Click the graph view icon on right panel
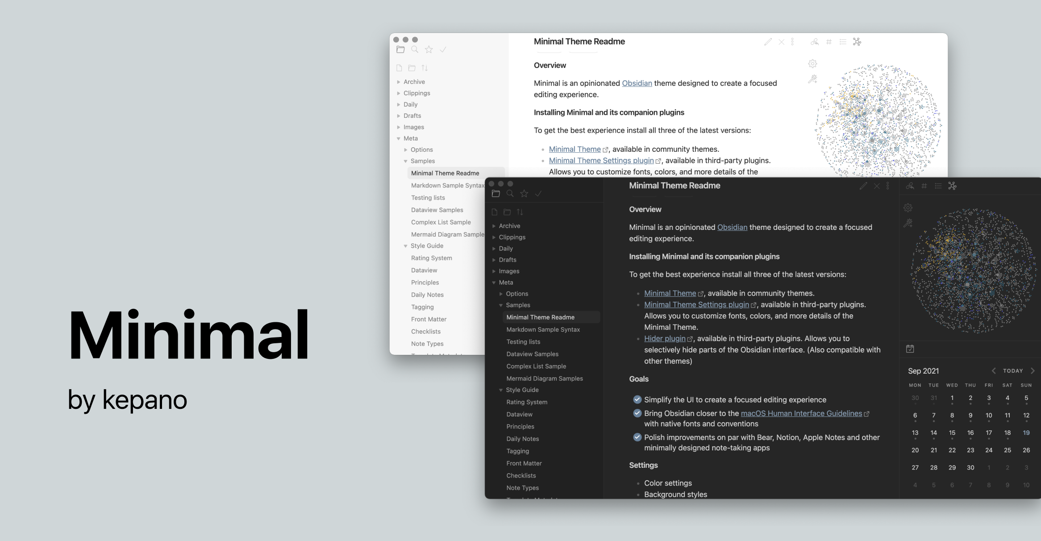1041x541 pixels. tap(953, 186)
